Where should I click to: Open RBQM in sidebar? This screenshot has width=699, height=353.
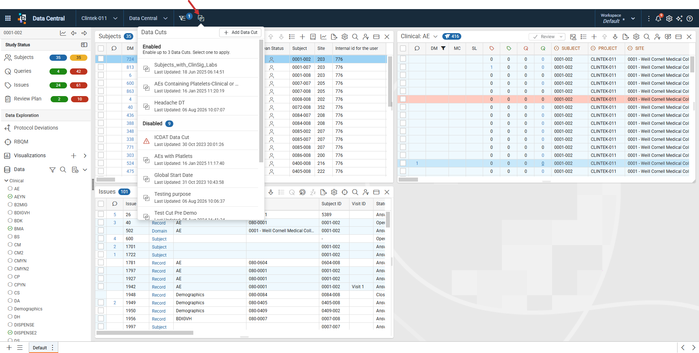coord(21,142)
